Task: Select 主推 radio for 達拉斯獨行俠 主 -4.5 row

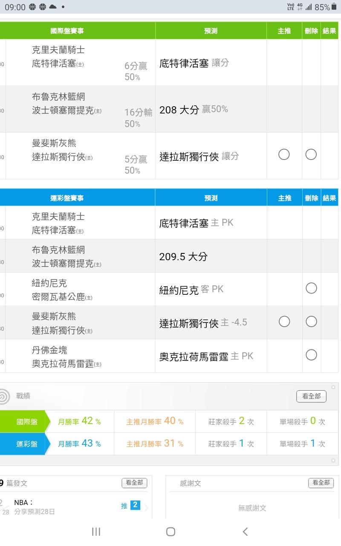Action: point(284,322)
